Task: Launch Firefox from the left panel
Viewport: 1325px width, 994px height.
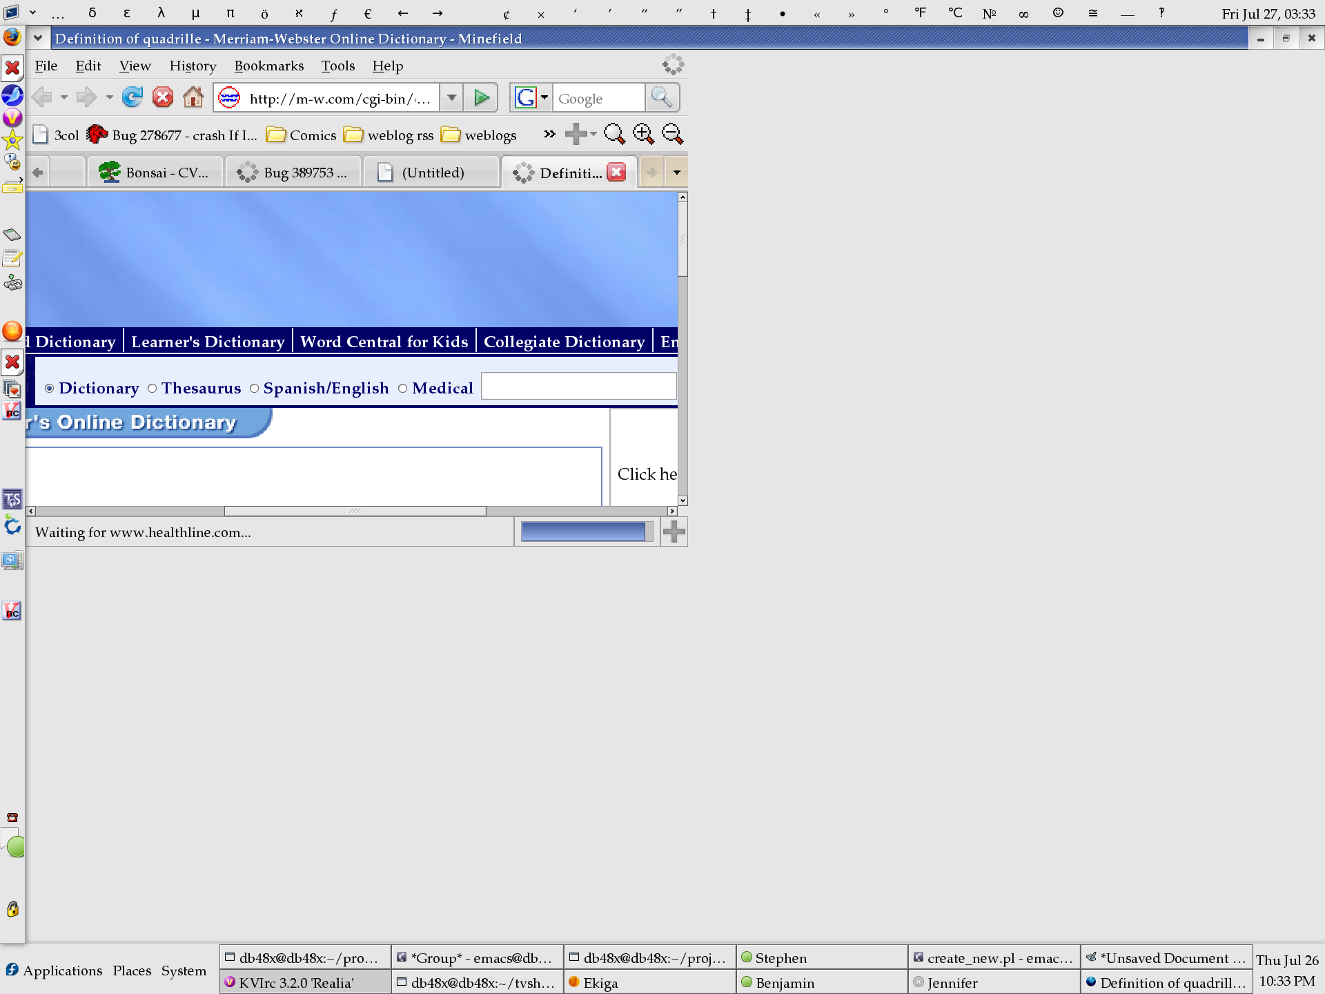Action: [12, 37]
